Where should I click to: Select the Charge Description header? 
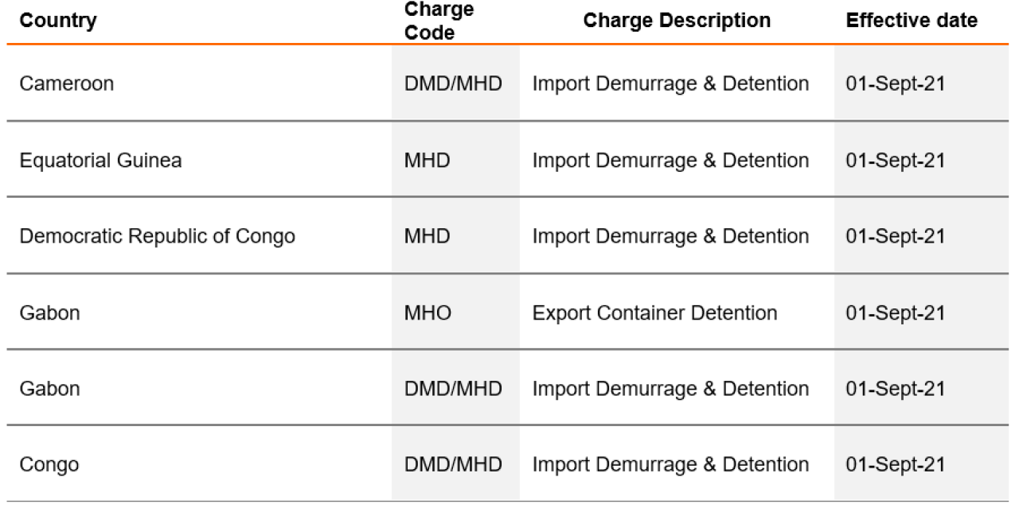tap(677, 21)
